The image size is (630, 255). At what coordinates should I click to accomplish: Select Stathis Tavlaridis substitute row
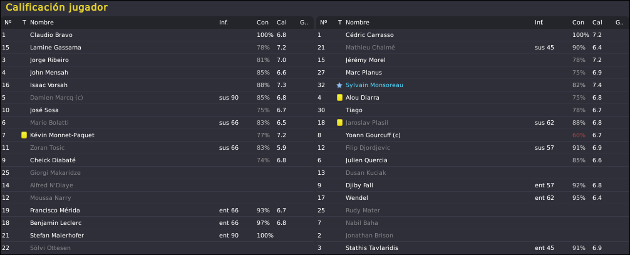click(x=472, y=248)
